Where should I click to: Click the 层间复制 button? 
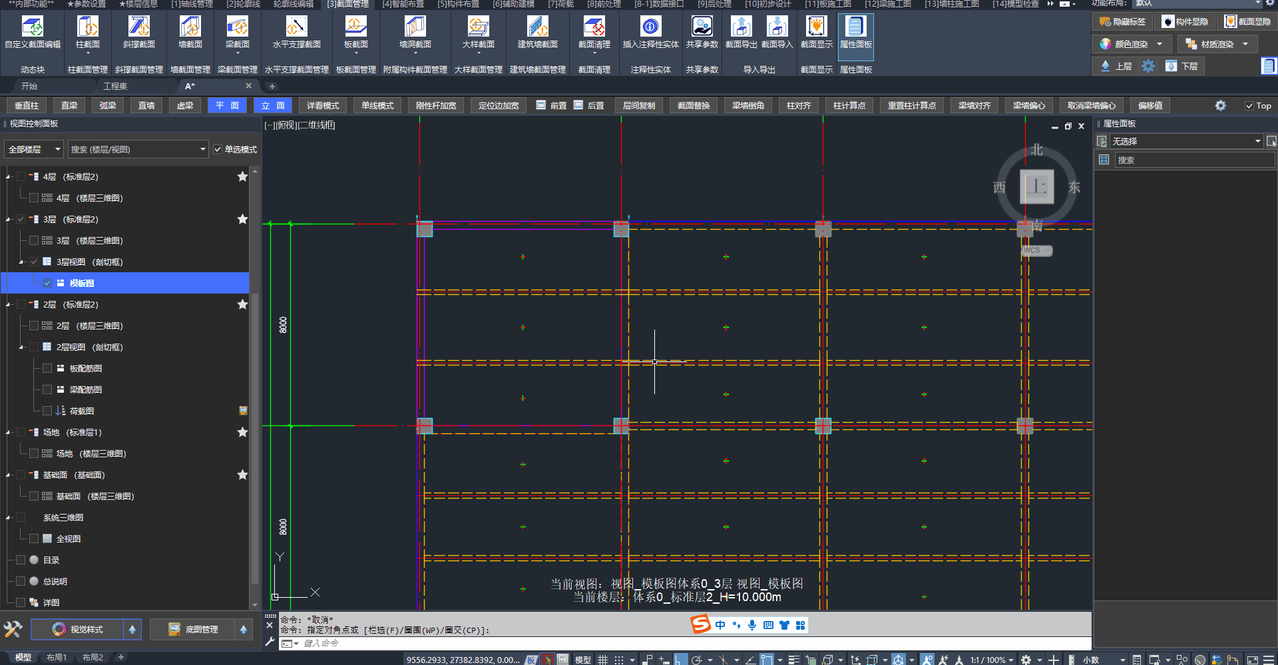(638, 106)
